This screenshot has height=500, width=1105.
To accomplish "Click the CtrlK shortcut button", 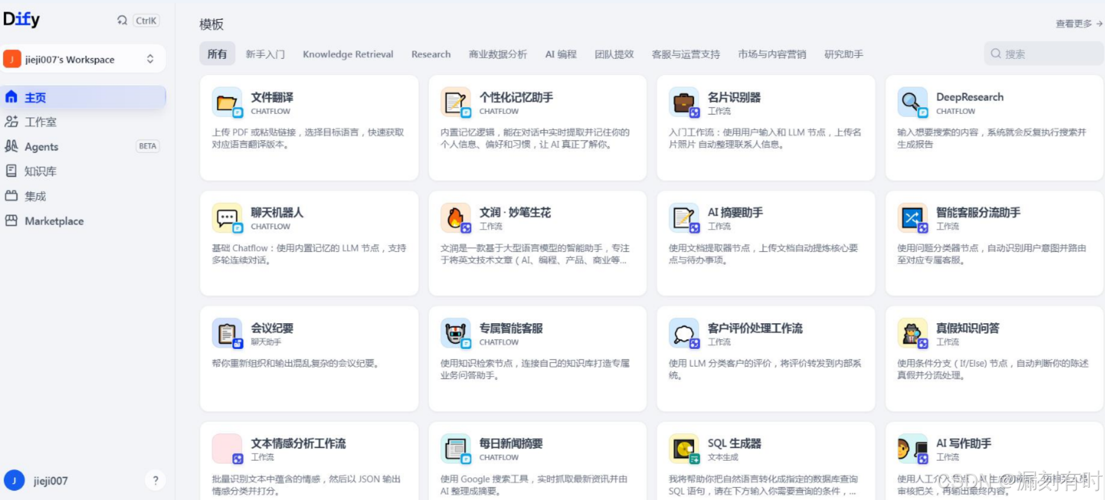I will click(146, 21).
